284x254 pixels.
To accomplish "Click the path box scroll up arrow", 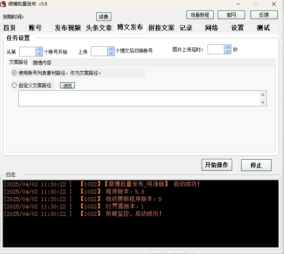I will pos(263,95).
